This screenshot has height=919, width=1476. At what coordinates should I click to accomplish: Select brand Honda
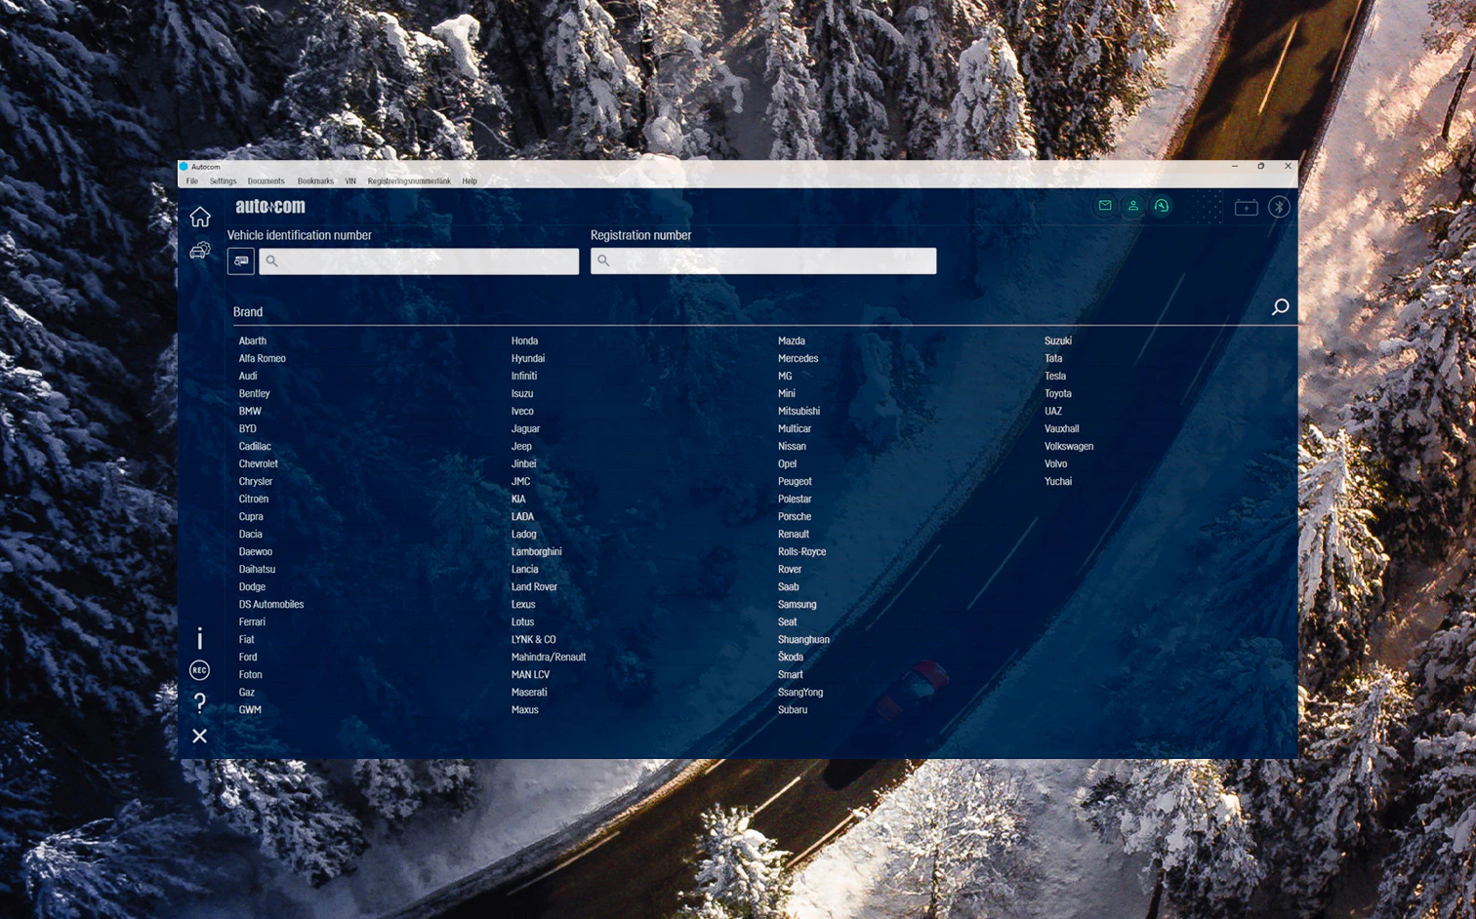[524, 340]
